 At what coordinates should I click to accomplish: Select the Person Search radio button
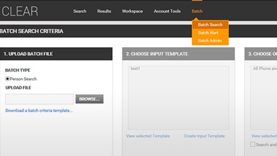tap(8, 79)
